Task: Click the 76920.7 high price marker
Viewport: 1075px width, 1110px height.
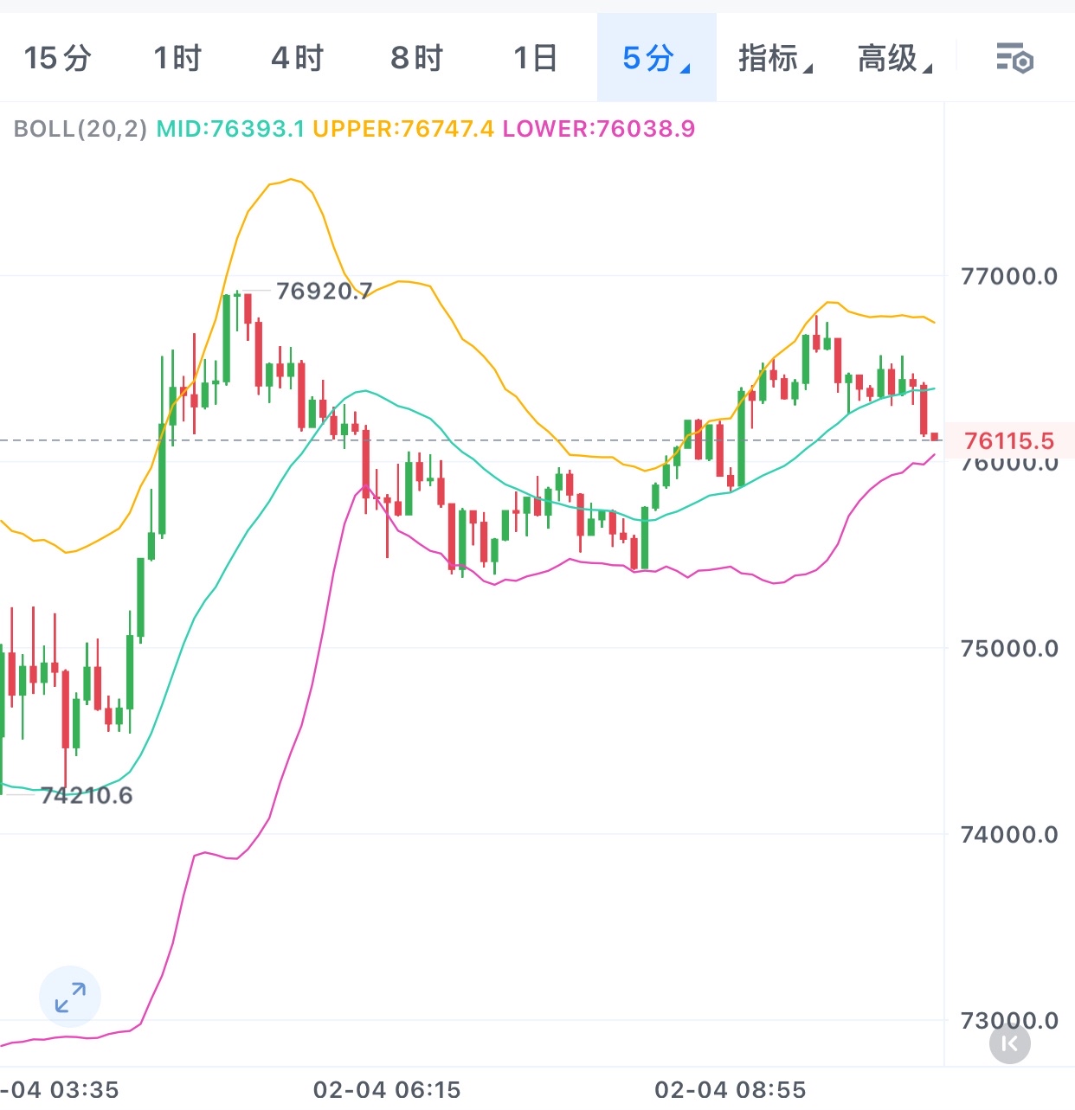Action: click(x=324, y=292)
